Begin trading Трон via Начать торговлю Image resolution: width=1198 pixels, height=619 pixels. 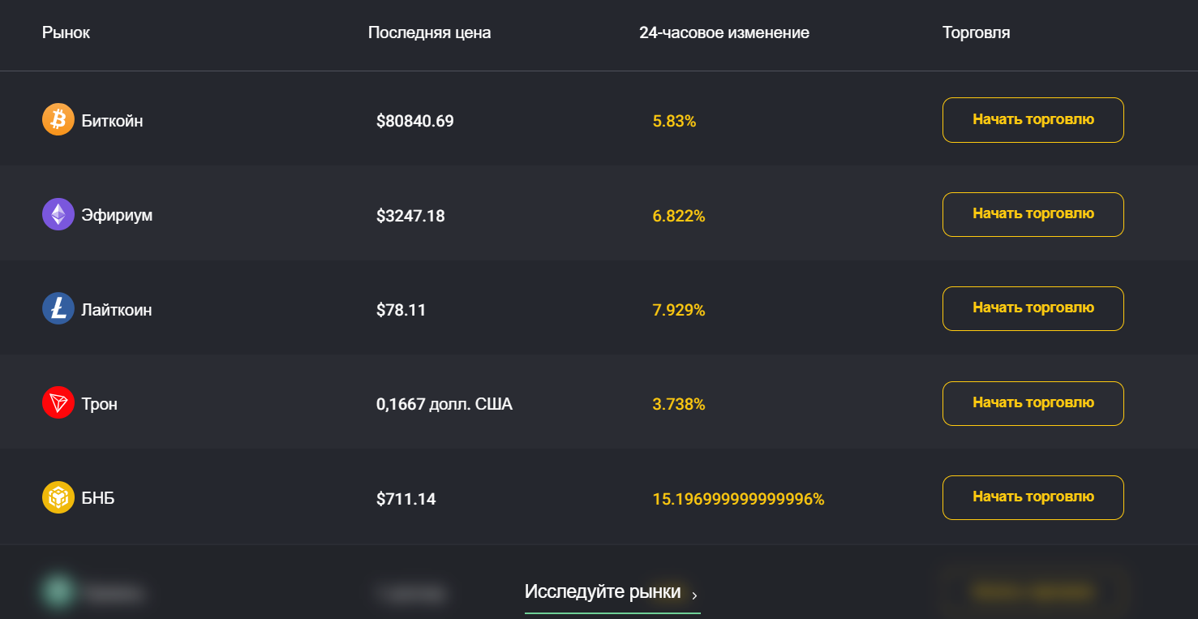[x=1033, y=403]
